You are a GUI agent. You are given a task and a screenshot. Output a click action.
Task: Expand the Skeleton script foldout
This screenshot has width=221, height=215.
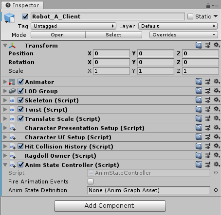click(5, 100)
